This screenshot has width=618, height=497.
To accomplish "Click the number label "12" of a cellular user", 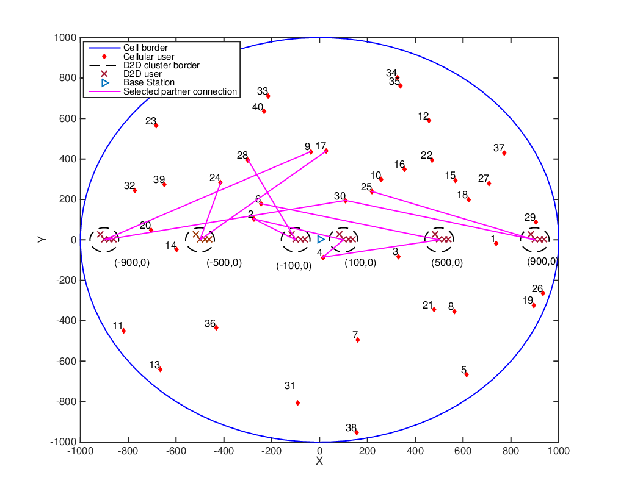I will pos(423,116).
